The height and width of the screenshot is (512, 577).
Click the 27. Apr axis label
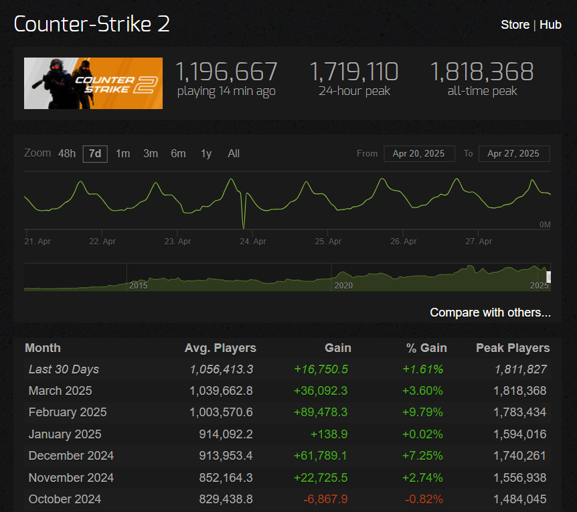click(x=479, y=242)
